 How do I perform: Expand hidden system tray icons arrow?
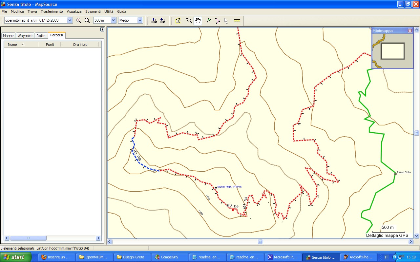(395, 257)
